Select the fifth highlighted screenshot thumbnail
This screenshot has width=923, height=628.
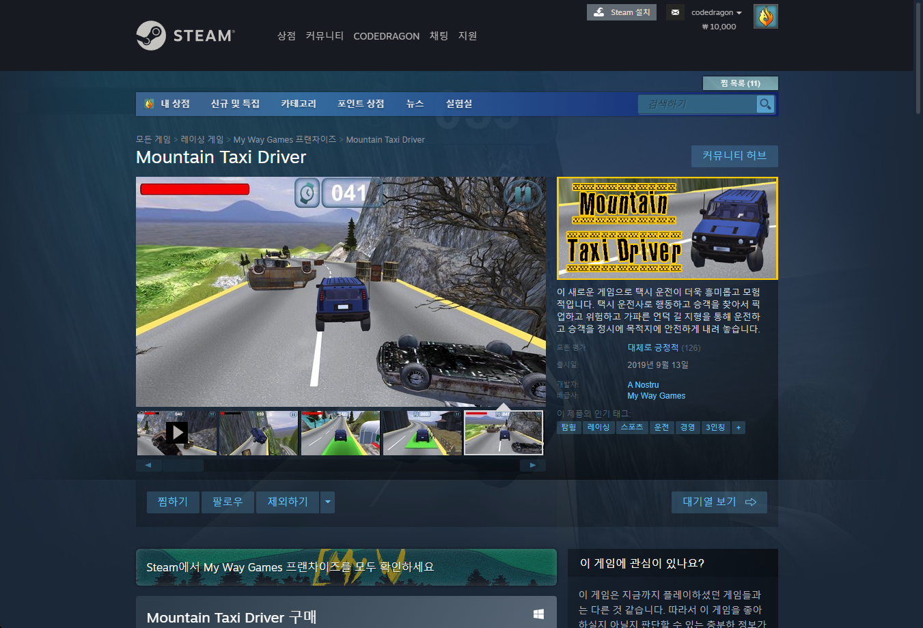(x=504, y=433)
